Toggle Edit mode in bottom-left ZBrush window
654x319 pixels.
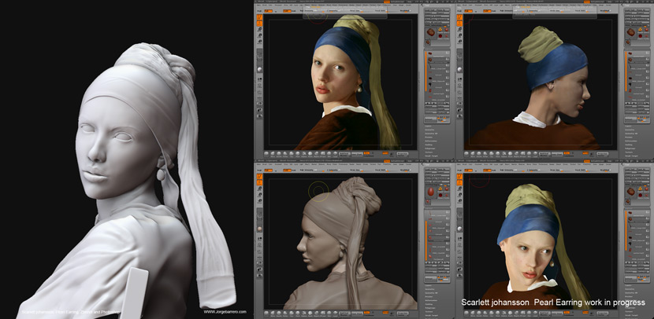(259, 176)
